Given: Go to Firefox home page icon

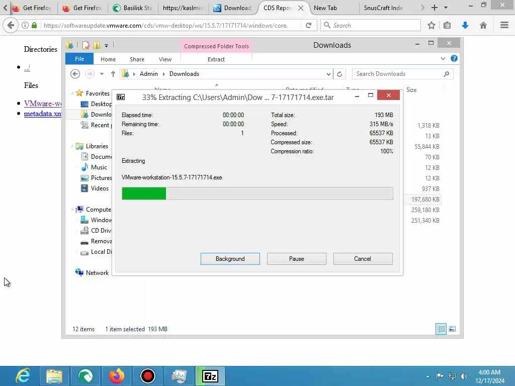Looking at the screenshot, I should [x=483, y=25].
